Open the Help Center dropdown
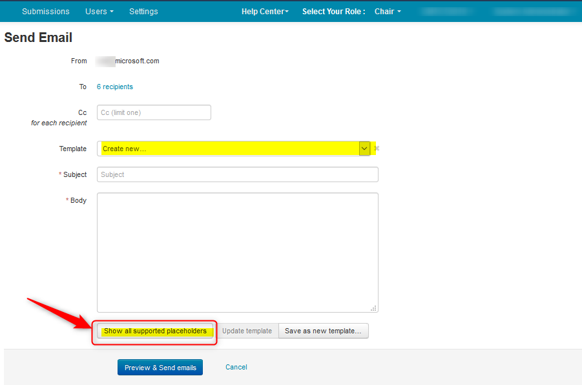The image size is (582, 385). [265, 12]
